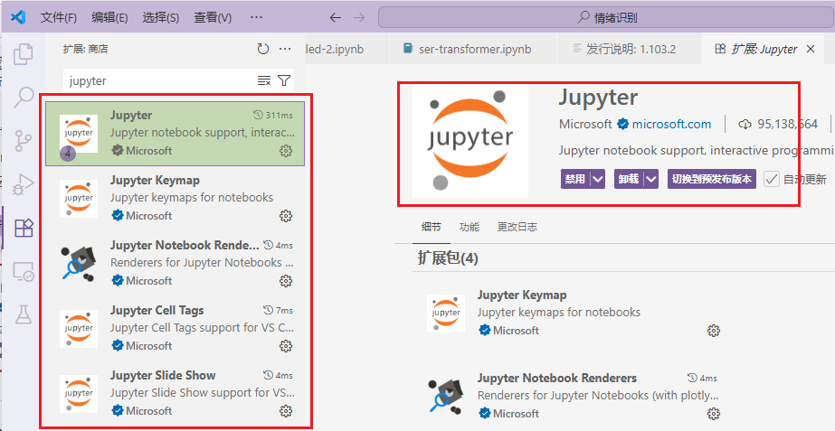Open manage gear for Jupyter extension
The height and width of the screenshot is (431, 835).
click(286, 151)
